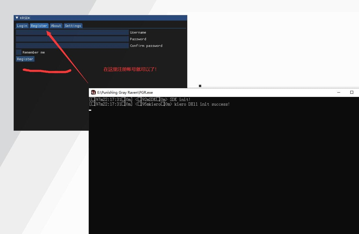Click the Register button below Remember me
The width and height of the screenshot is (359, 234).
[25, 59]
